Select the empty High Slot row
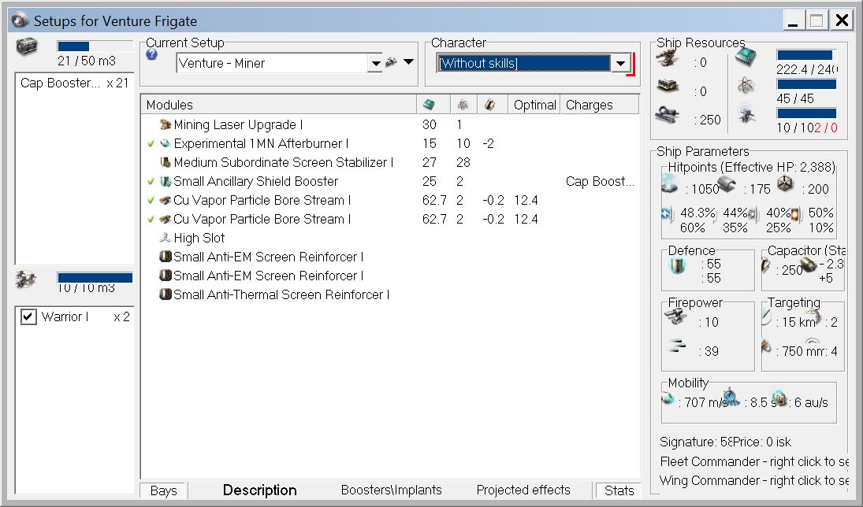The height and width of the screenshot is (507, 863). coord(199,238)
